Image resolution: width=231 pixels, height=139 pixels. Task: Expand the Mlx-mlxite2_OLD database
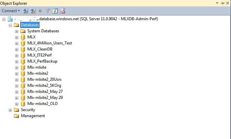pos(17,104)
